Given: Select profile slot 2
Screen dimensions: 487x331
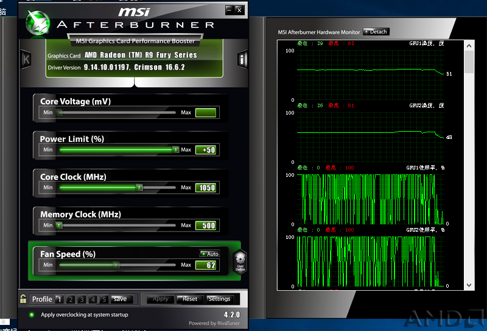Looking at the screenshot, I should pos(71,299).
